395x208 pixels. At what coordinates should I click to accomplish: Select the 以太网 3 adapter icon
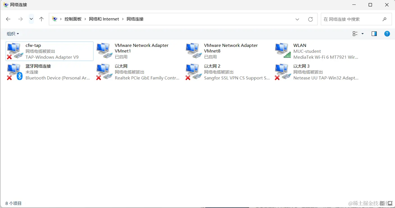pyautogui.click(x=283, y=72)
